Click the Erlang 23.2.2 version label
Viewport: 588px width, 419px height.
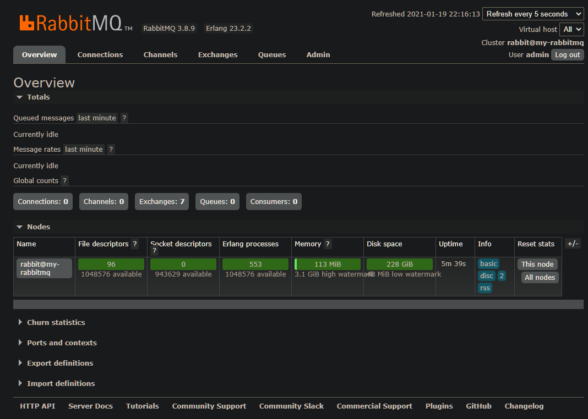228,29
